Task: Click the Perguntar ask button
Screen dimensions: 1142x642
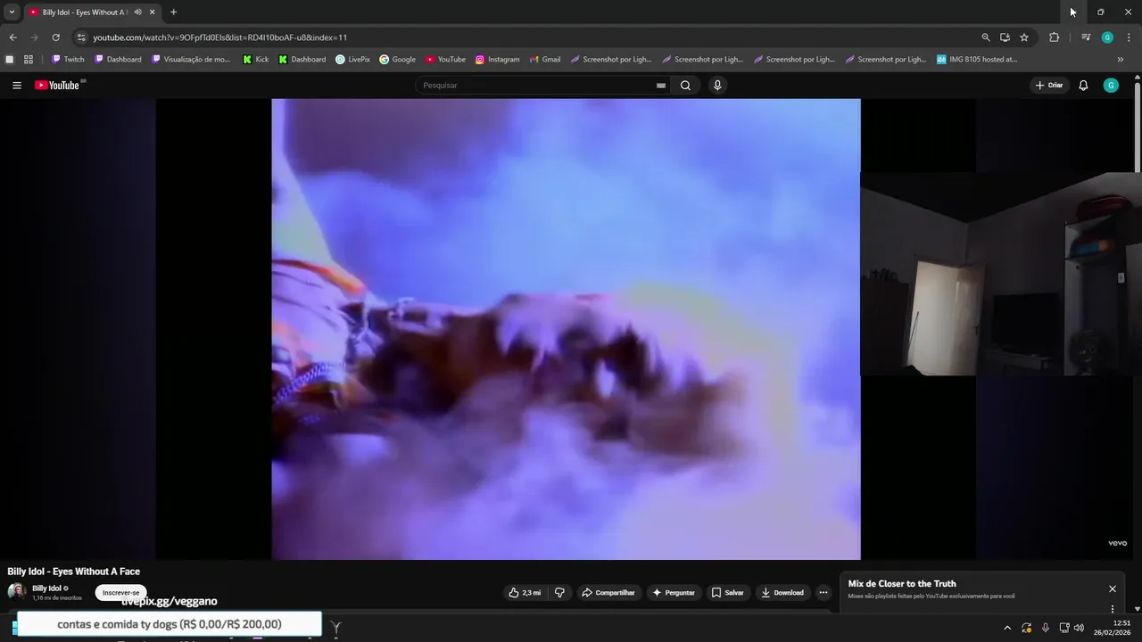Action: coord(674,593)
